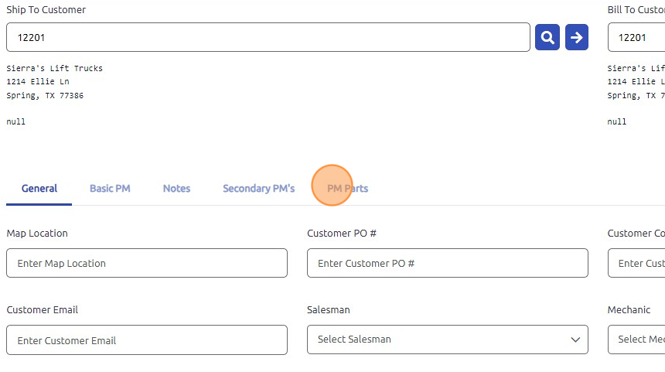Click the Ship To Sierra's Lift Trucks address
The height and width of the screenshot is (372, 665).
pos(54,82)
